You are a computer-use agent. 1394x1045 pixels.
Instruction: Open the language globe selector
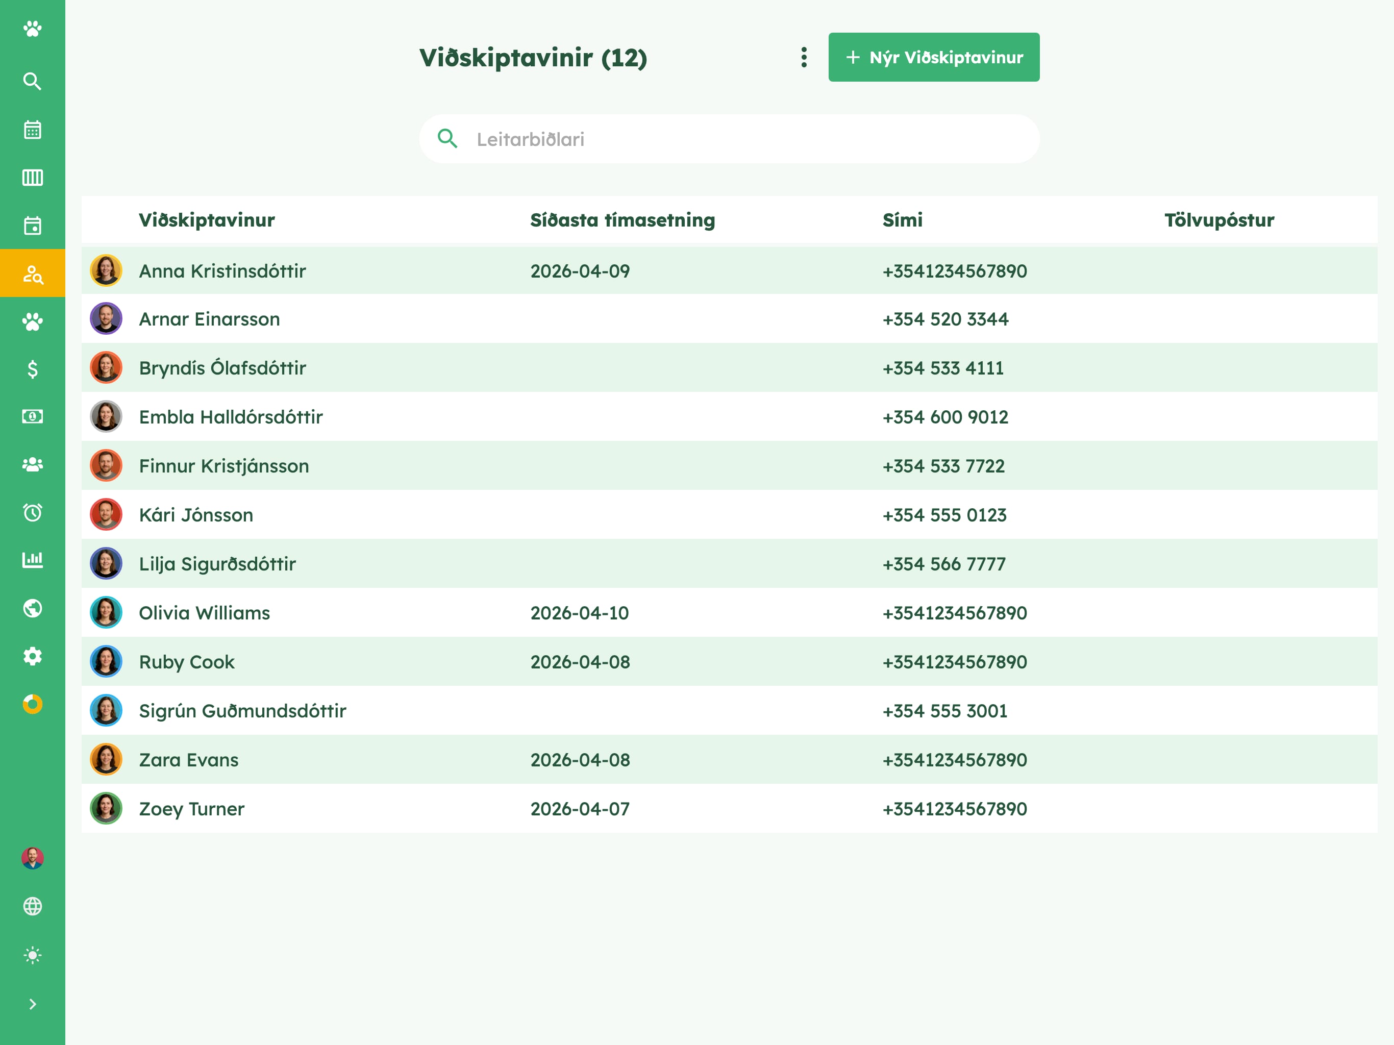pos(32,906)
